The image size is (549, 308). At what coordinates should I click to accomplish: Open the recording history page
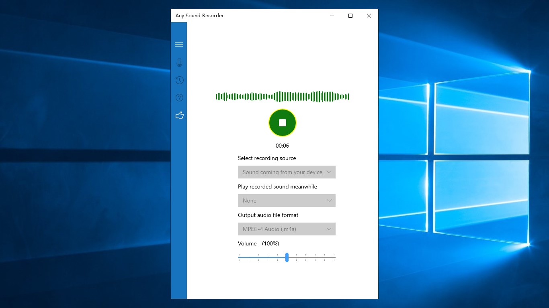tap(179, 80)
